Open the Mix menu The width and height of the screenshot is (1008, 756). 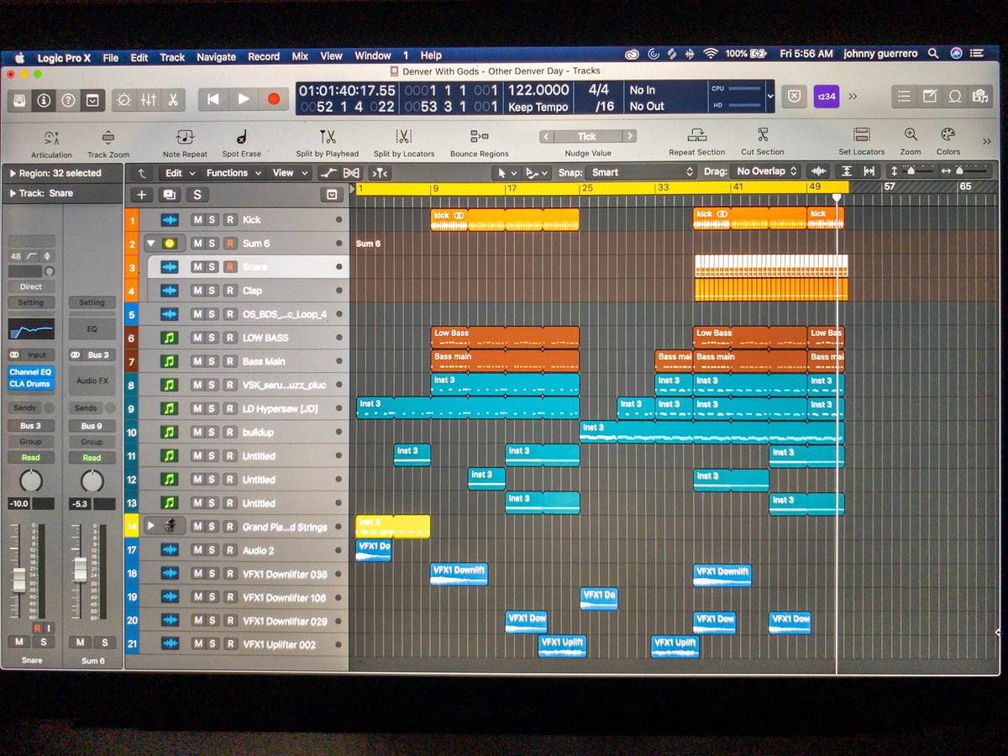[300, 56]
